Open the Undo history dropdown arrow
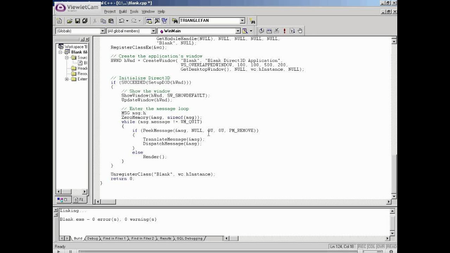This screenshot has width=450, height=253. pos(127,21)
